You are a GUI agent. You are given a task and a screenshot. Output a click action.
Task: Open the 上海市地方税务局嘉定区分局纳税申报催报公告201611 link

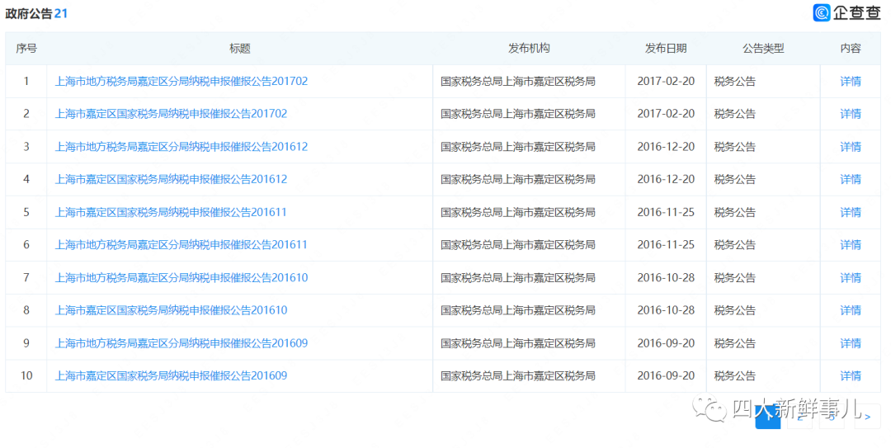pyautogui.click(x=181, y=244)
